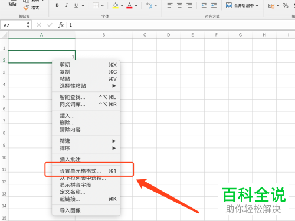Align text right
This screenshot has height=221, width=295.
coord(189,5)
